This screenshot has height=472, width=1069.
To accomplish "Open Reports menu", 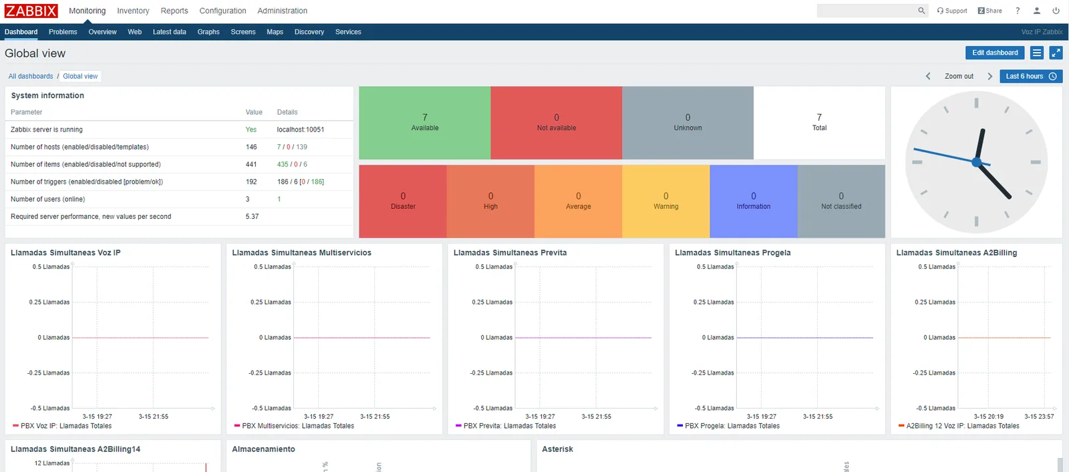I will (x=174, y=11).
